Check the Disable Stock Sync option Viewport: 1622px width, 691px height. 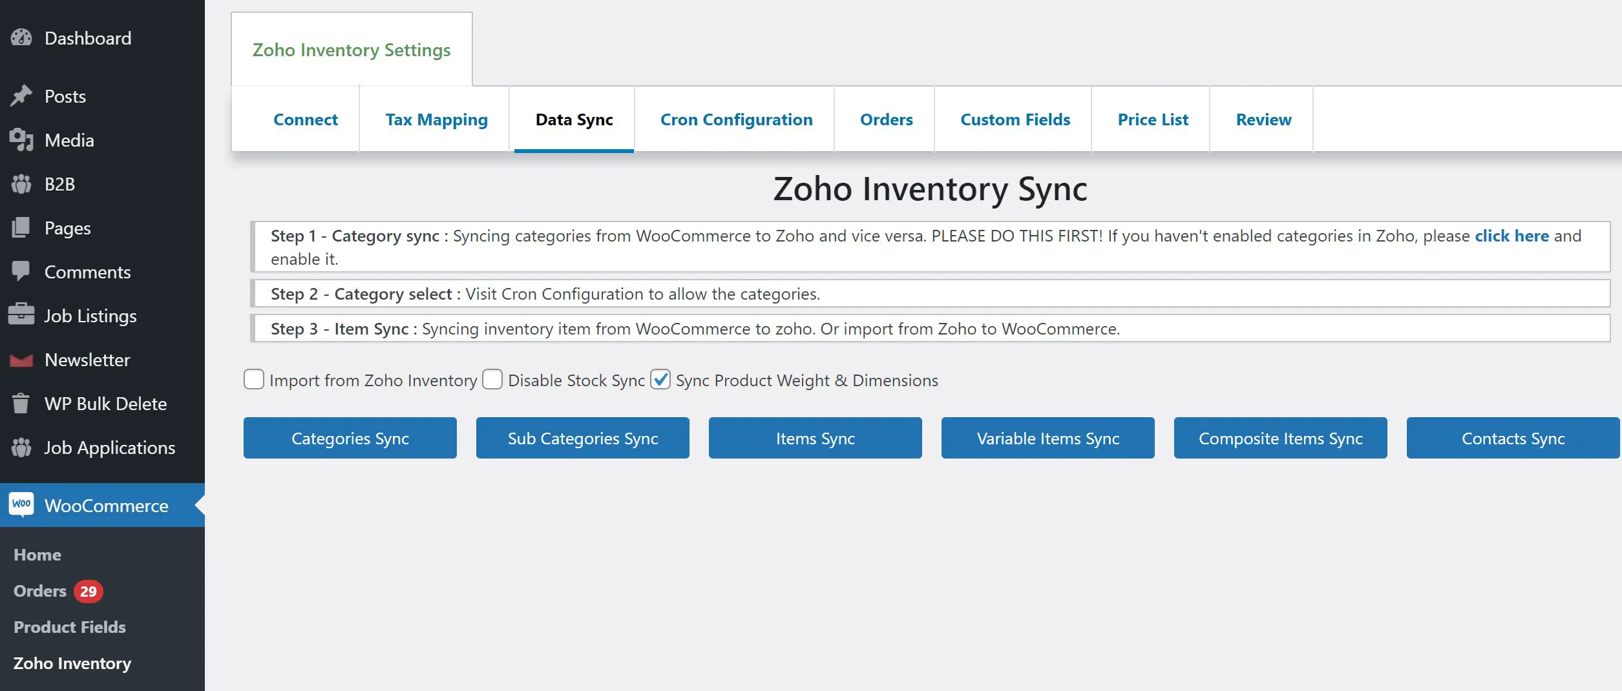pyautogui.click(x=492, y=380)
